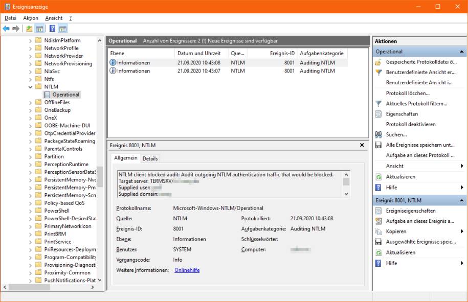Image resolution: width=468 pixels, height=302 pixels.
Task: Click create custom view funnel icon
Action: click(378, 73)
